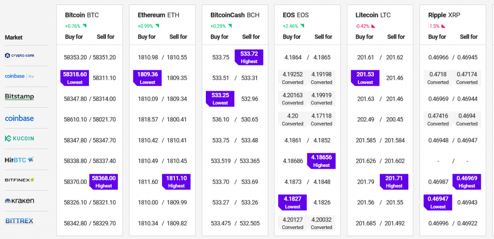Select the 533.72 Highest BitcoinCash badge
494x239 pixels.
pos(249,57)
